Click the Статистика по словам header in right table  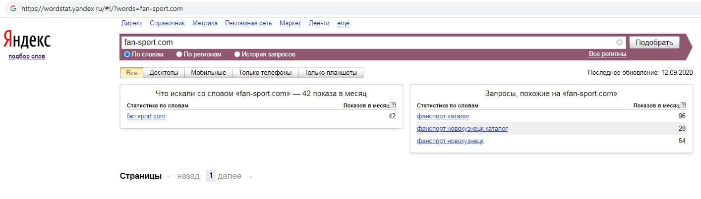(x=448, y=105)
